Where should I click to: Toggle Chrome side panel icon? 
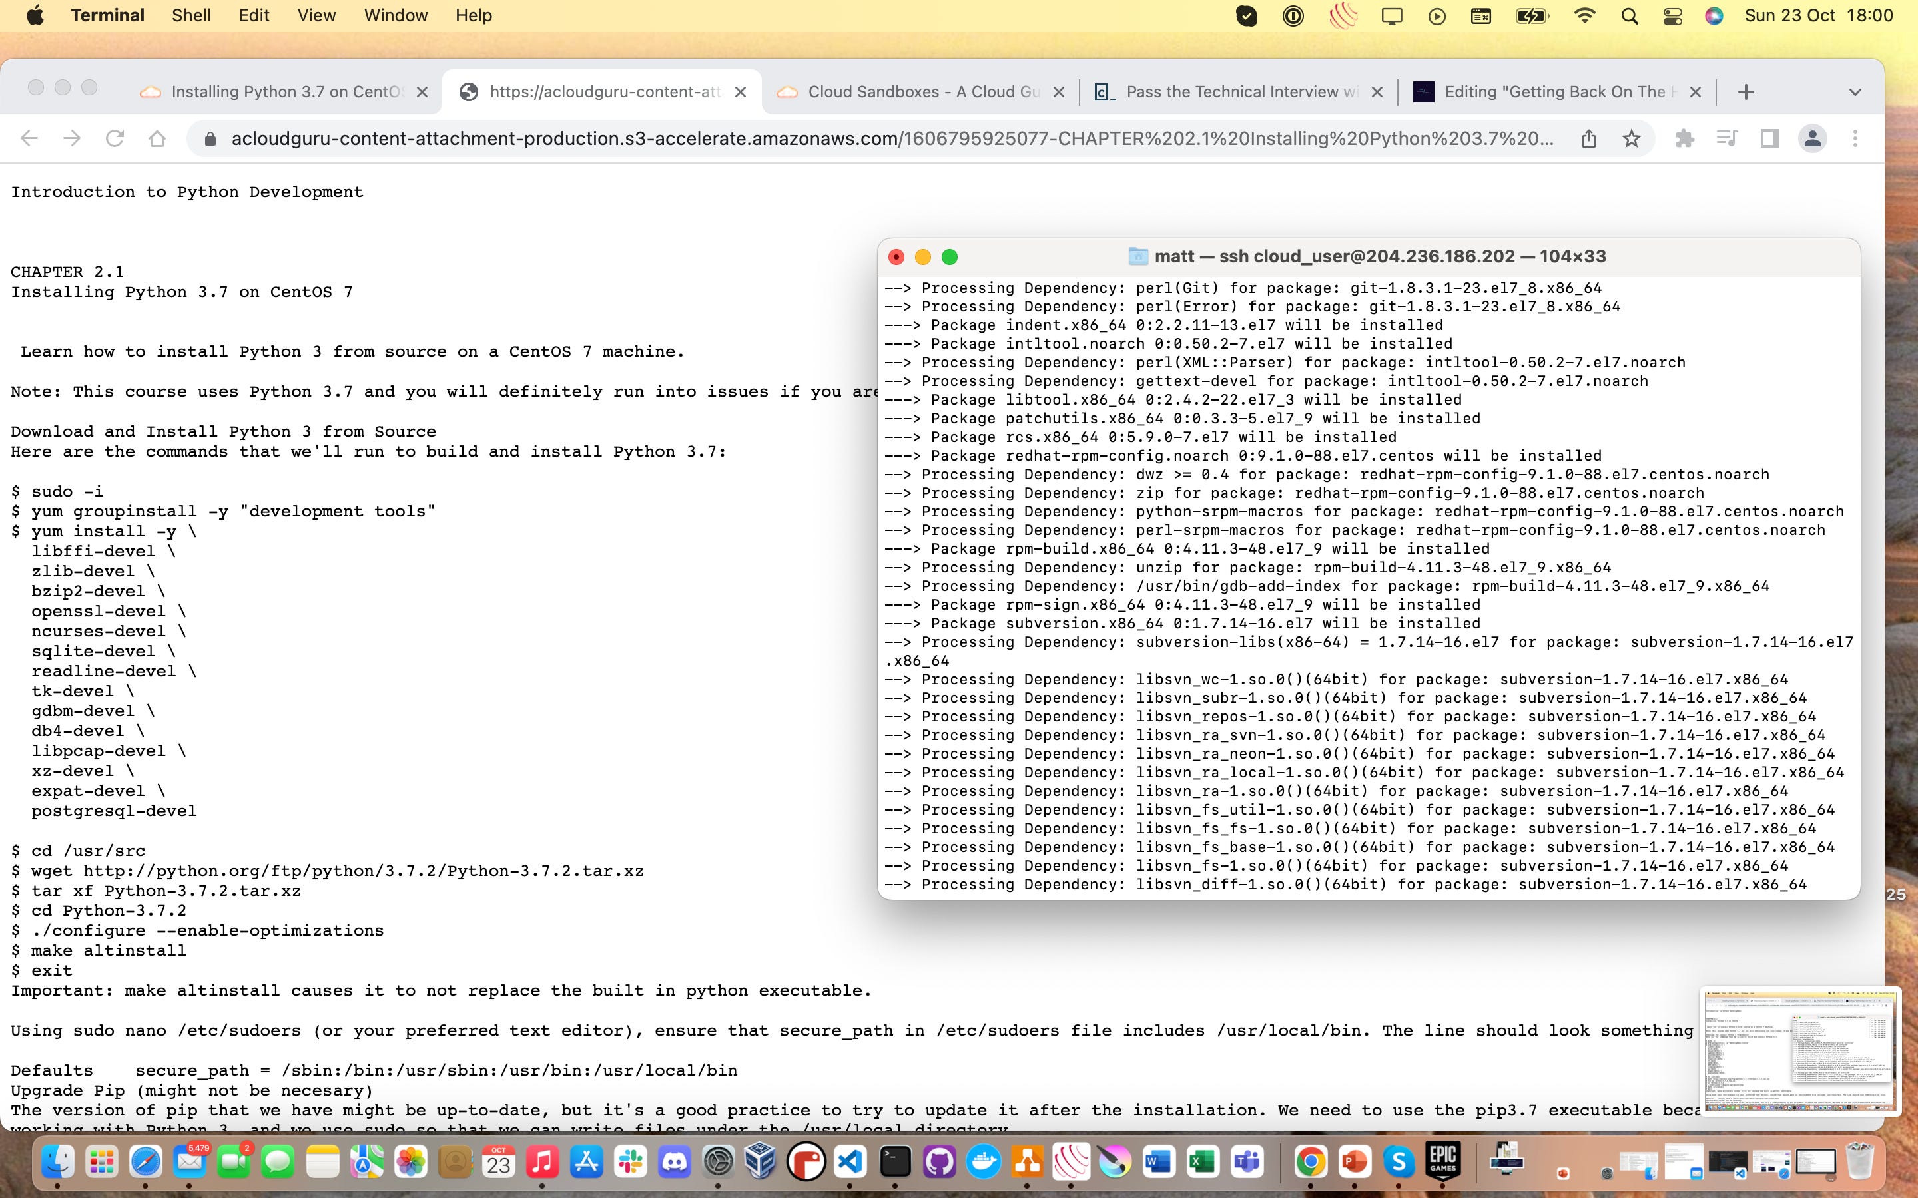click(x=1769, y=138)
